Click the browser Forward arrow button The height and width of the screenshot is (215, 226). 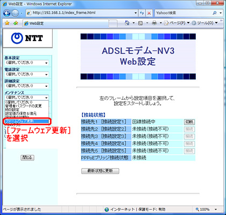tap(15, 13)
